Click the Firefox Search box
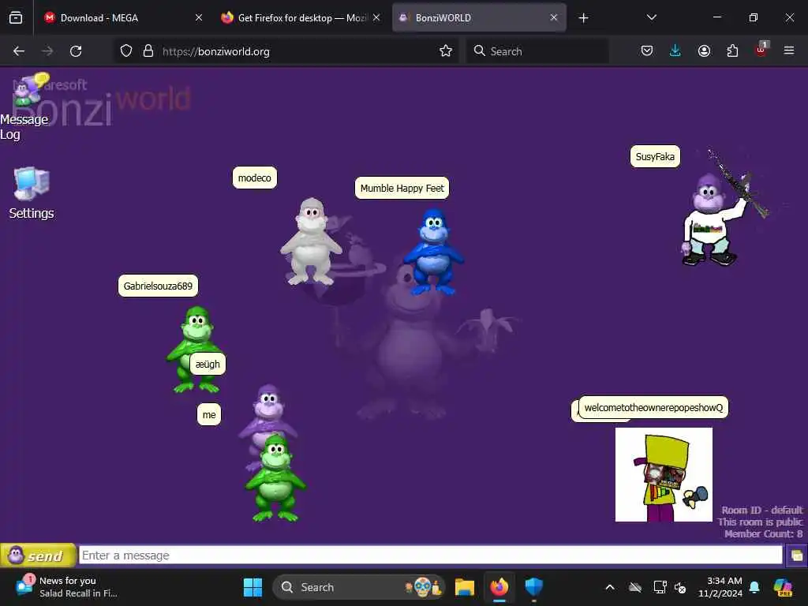This screenshot has height=606, width=808. coord(537,51)
